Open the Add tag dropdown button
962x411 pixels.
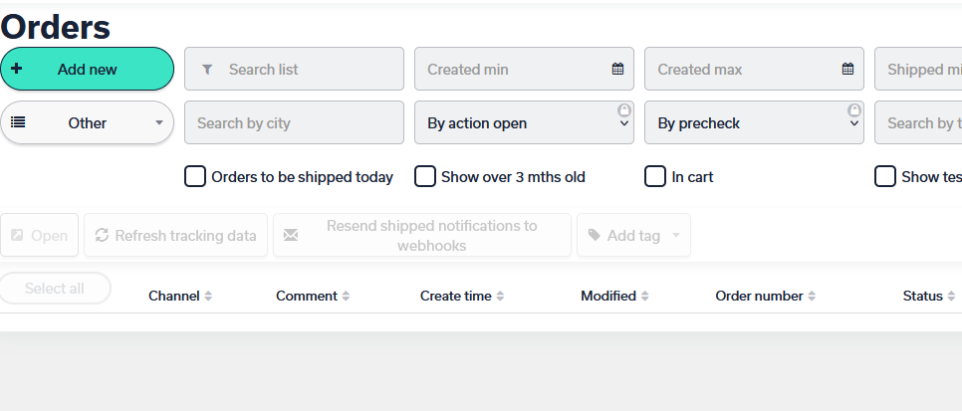tap(633, 235)
